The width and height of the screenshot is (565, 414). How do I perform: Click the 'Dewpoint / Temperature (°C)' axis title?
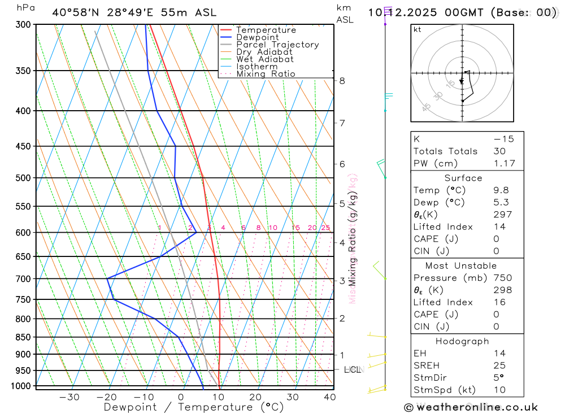click(x=193, y=407)
